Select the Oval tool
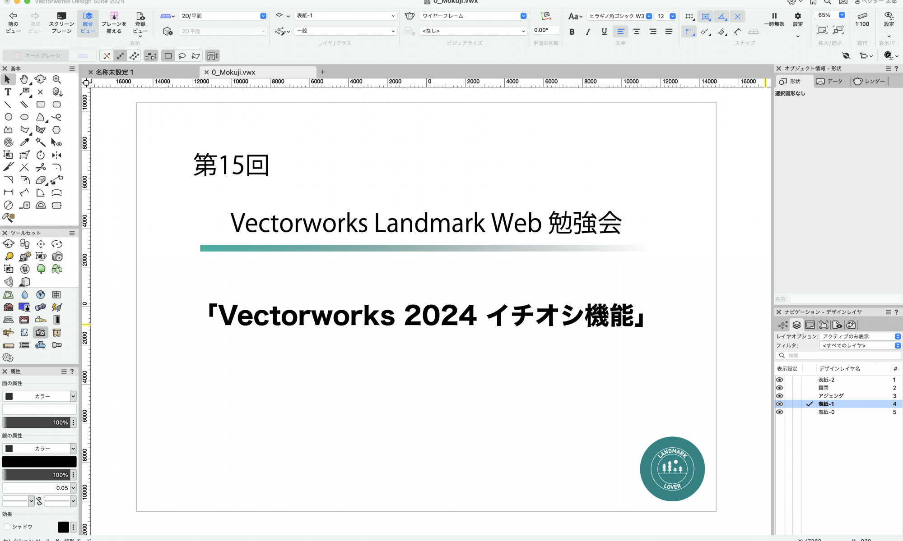Viewport: 903px width, 541px height. point(24,117)
